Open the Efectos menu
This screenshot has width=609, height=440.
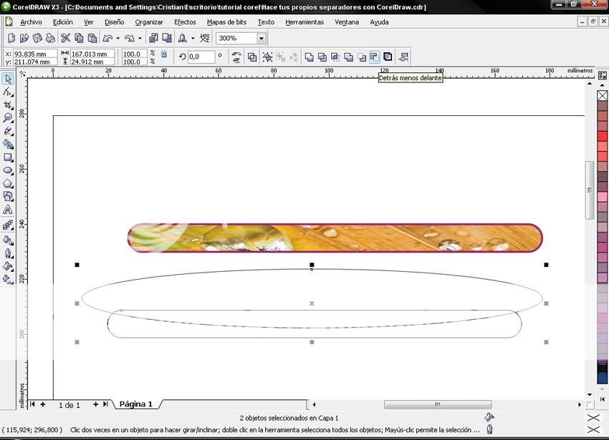click(185, 22)
